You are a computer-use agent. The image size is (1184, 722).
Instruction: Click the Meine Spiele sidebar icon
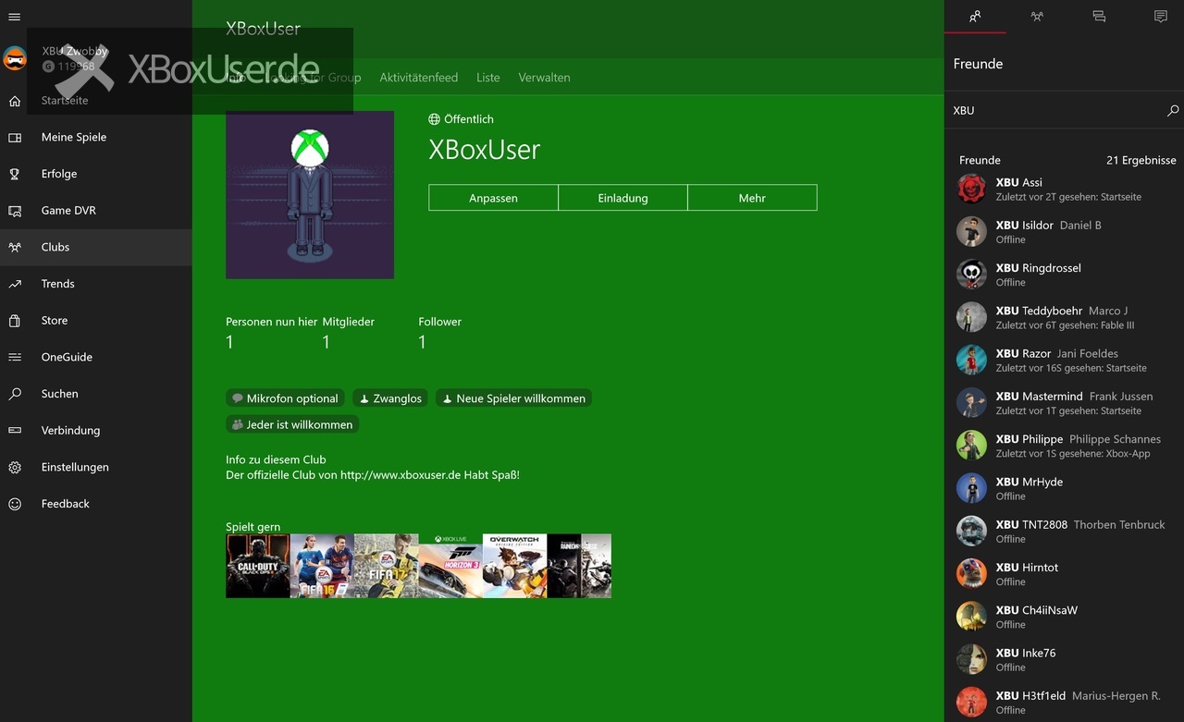tap(15, 138)
